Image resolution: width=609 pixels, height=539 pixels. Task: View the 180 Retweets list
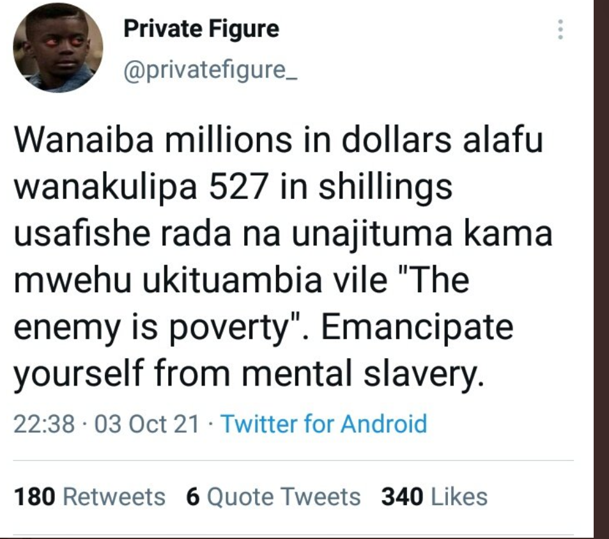coord(89,497)
